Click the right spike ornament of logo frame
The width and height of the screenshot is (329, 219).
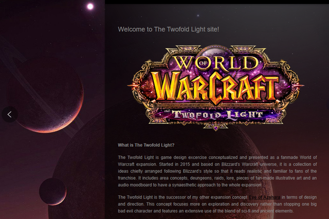coord(299,85)
